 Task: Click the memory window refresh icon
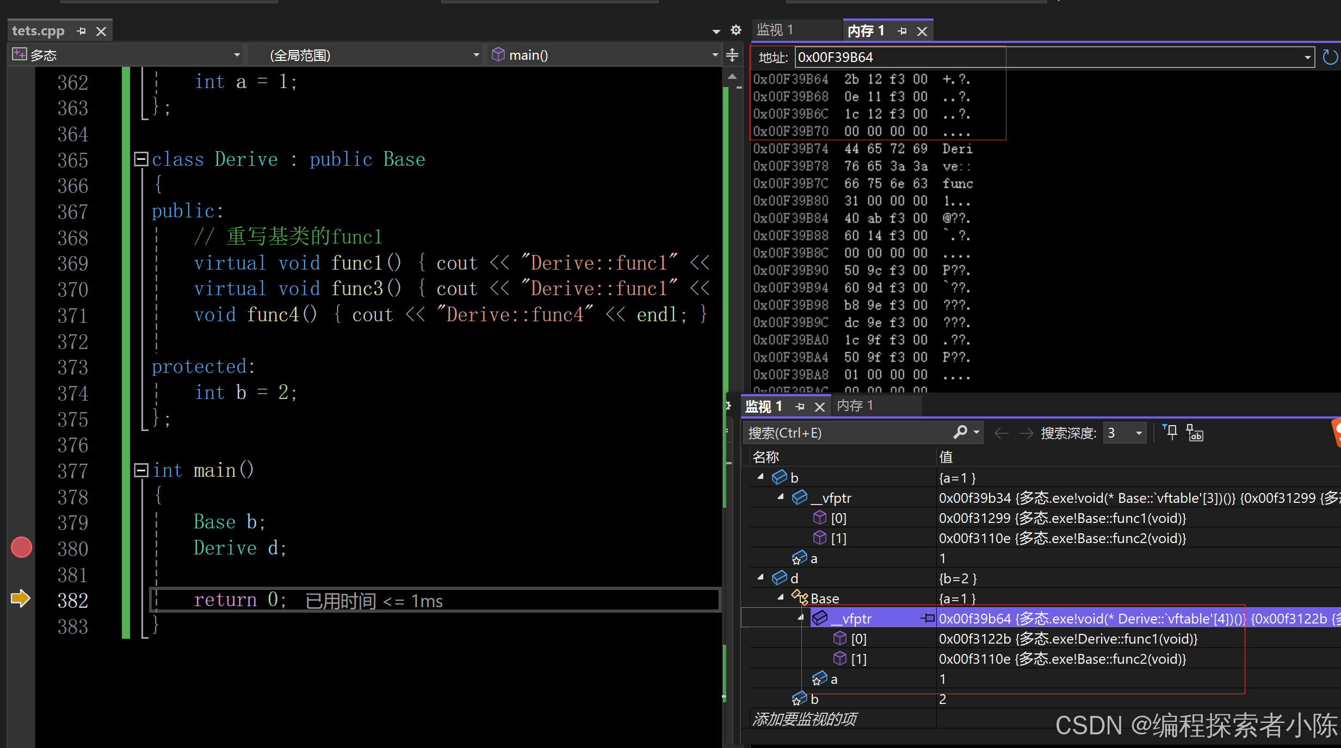(1330, 57)
